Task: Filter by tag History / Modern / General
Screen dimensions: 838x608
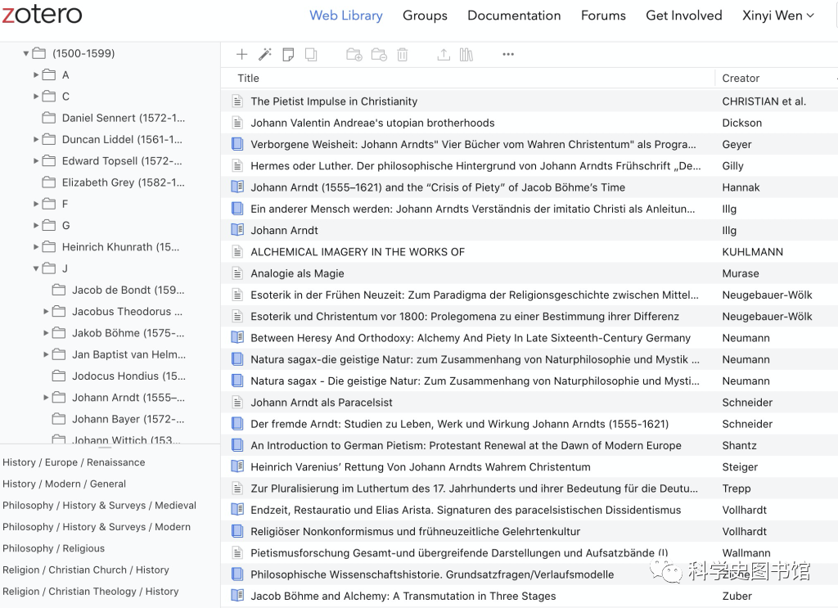Action: (64, 484)
